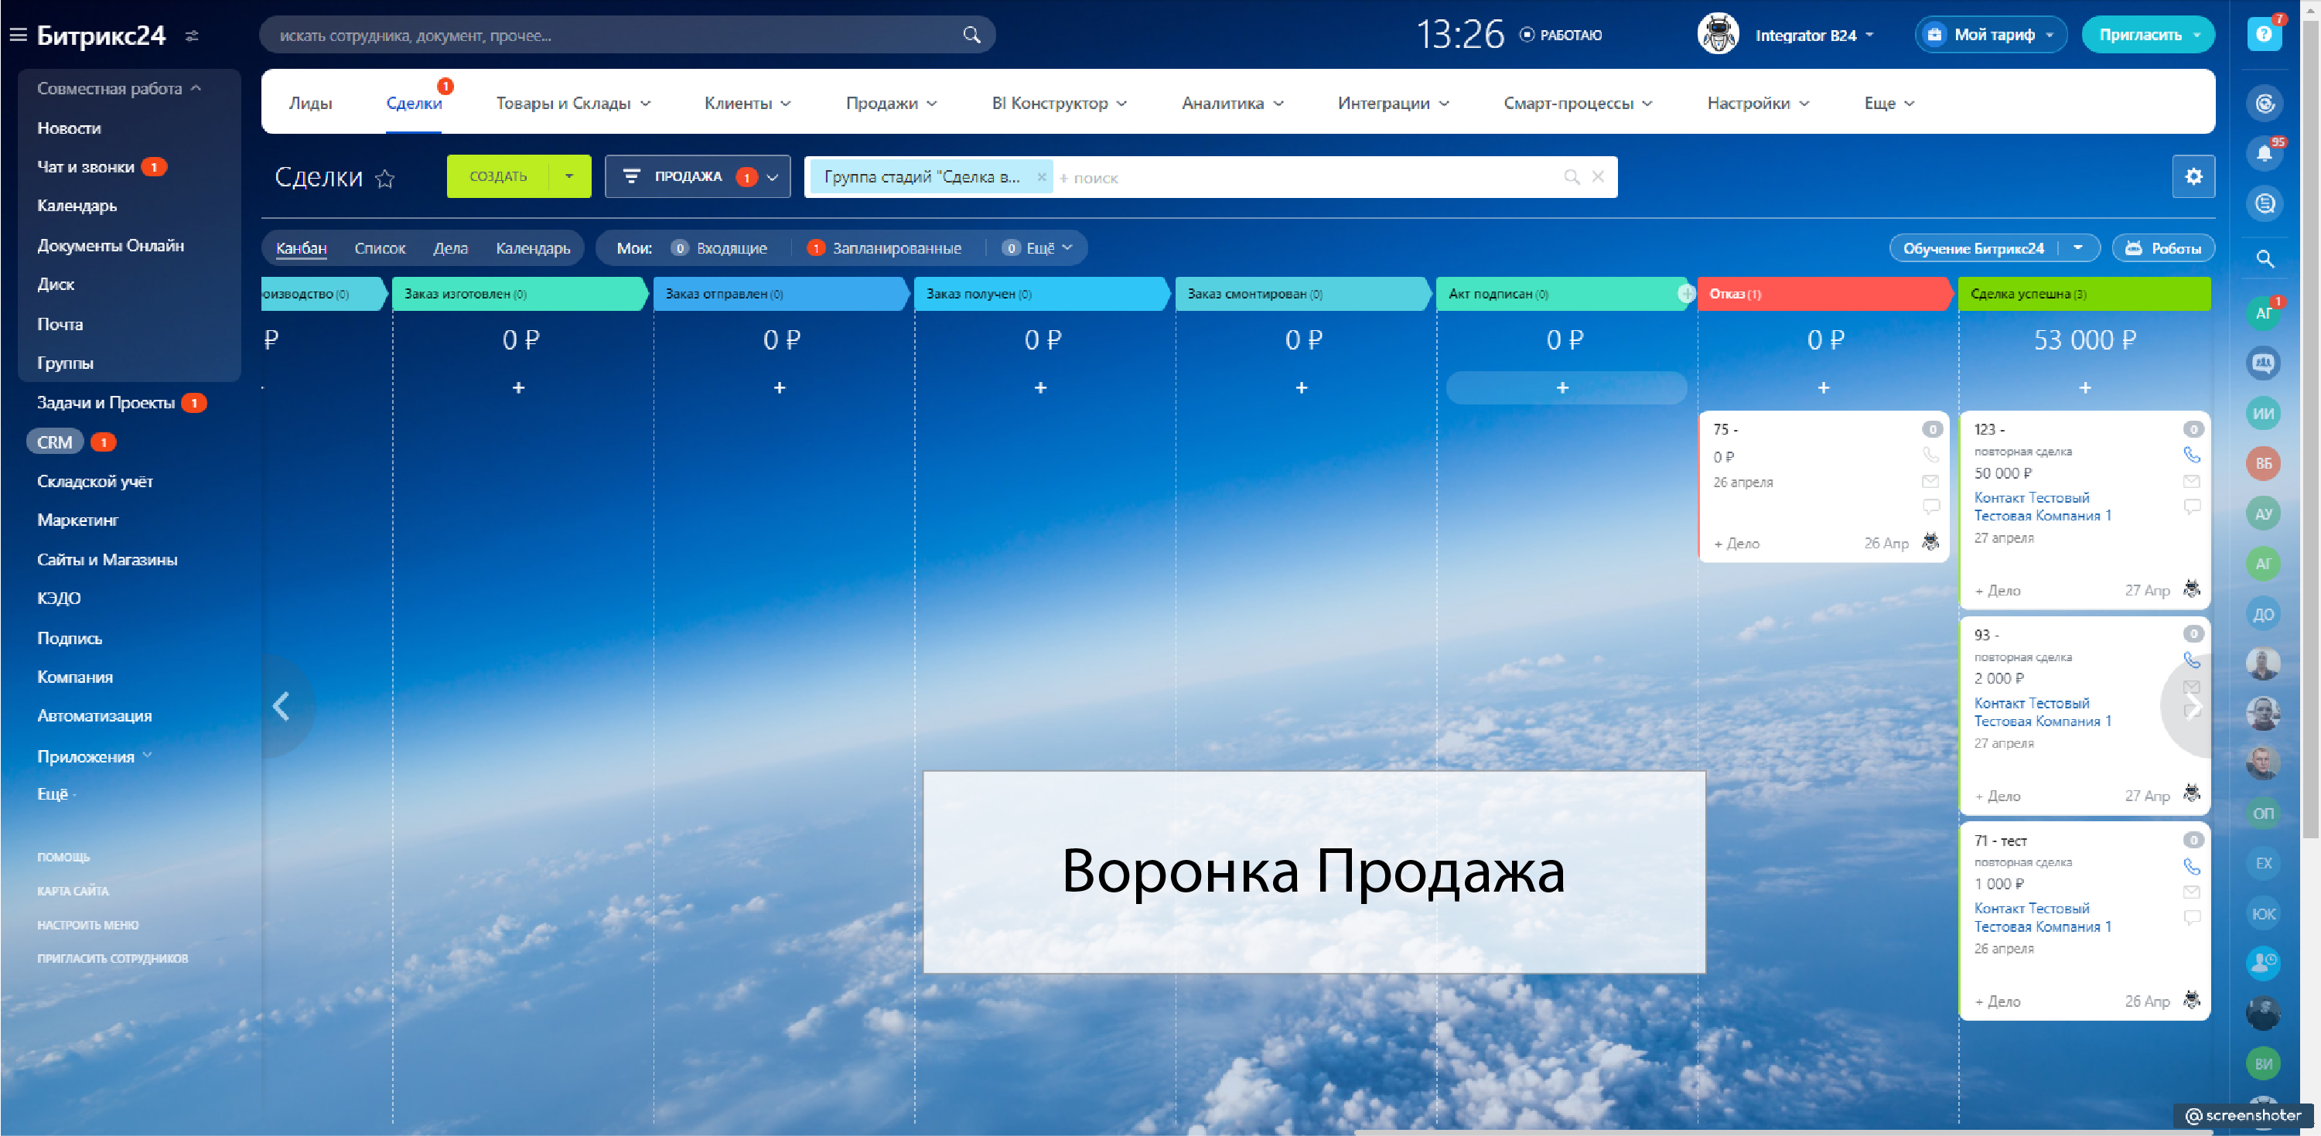Viewport: 2321px width, 1136px height.
Task: Toggle the hamburger menu next to Битрикс24 logo
Action: pyautogui.click(x=18, y=35)
